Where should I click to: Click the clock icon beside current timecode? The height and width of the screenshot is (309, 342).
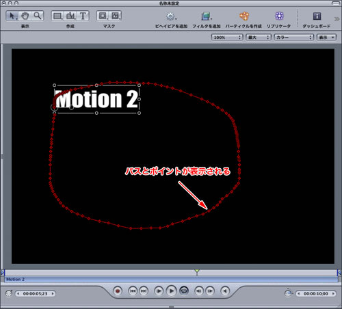9,293
